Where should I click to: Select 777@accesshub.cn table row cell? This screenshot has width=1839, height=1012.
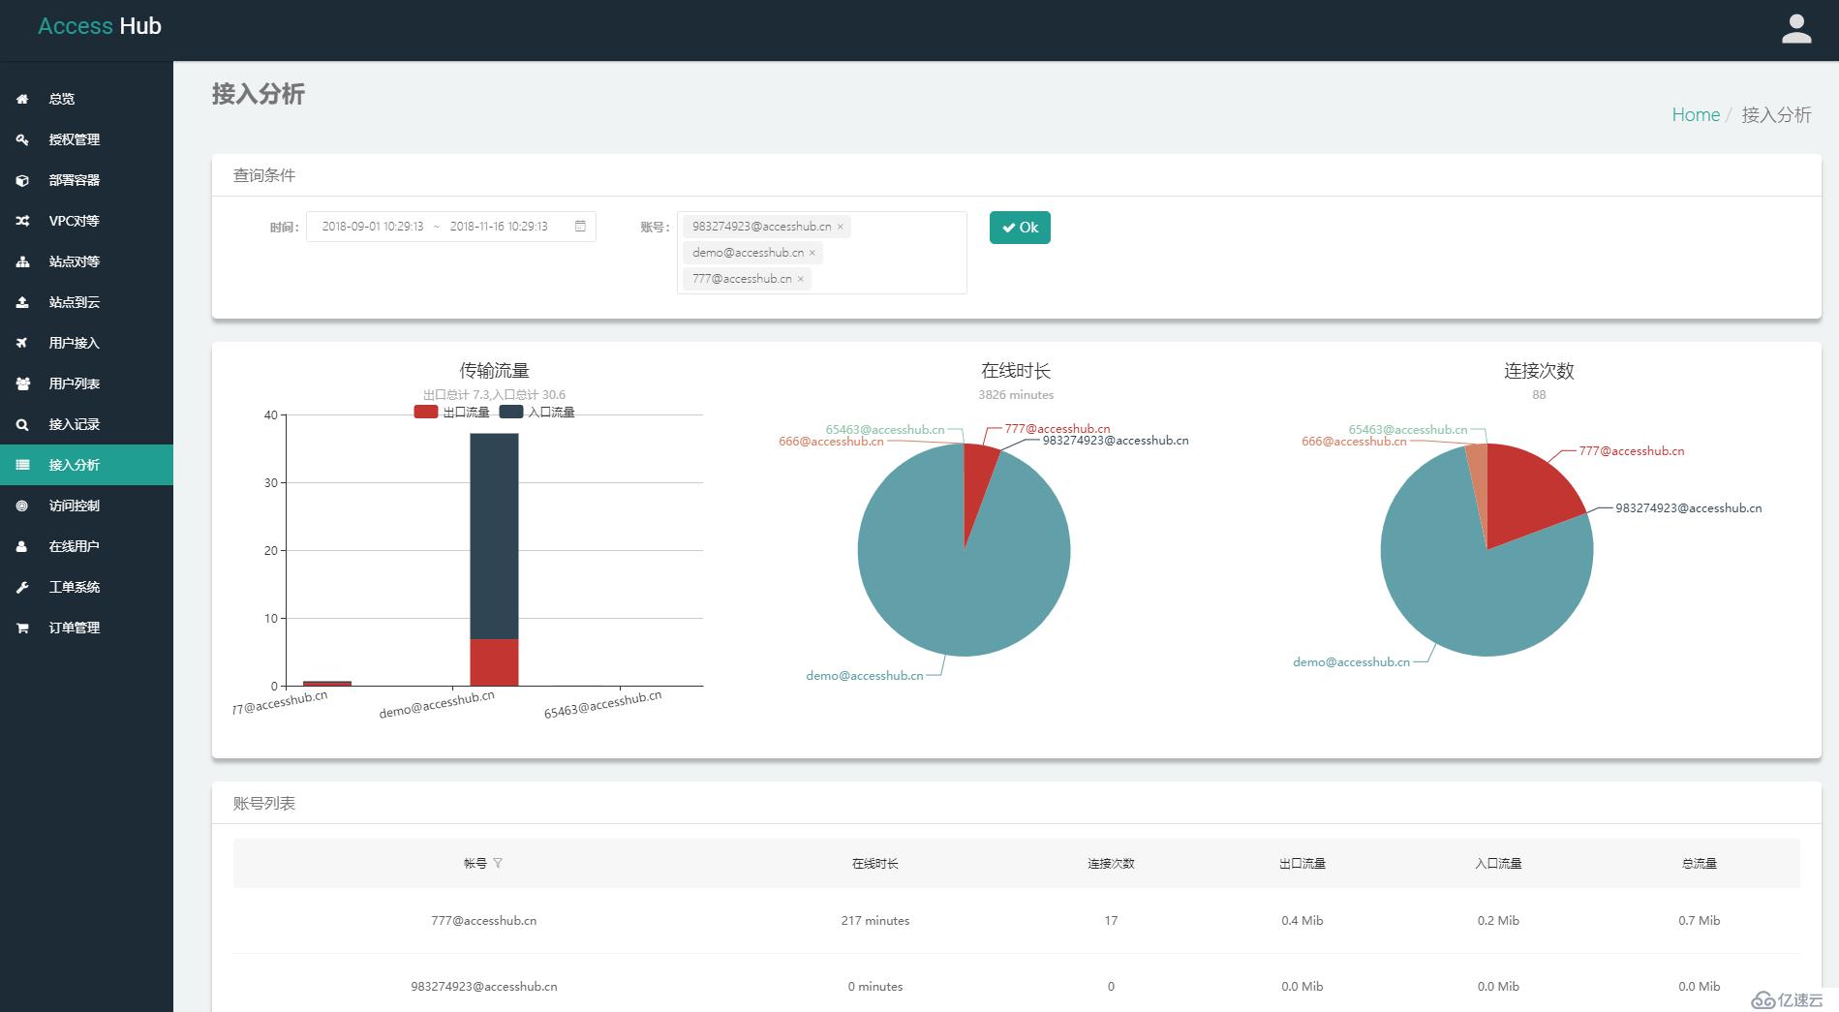coord(484,921)
